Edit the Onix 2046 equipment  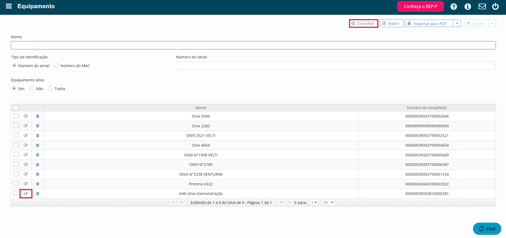click(26, 116)
